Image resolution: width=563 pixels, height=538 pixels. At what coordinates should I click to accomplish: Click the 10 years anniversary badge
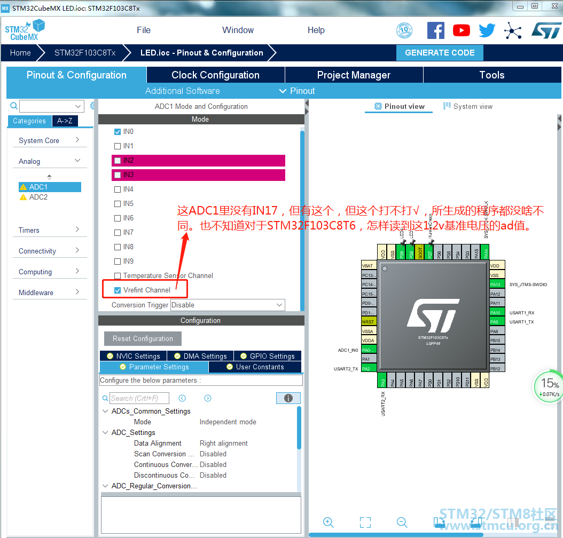[404, 30]
